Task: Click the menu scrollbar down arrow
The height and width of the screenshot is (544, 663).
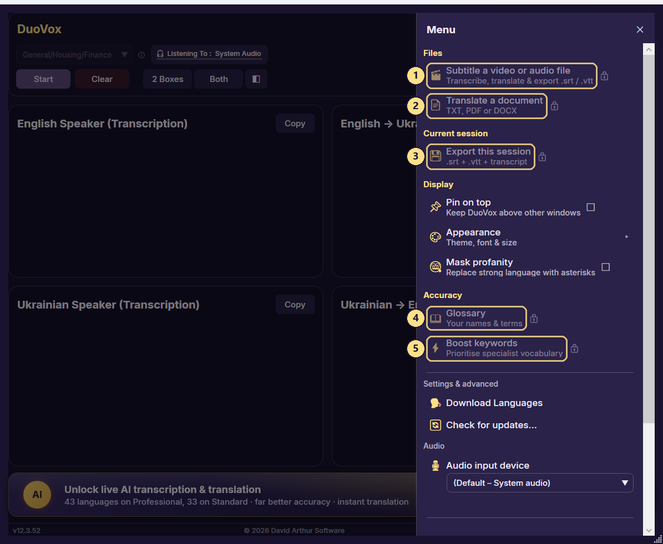Action: [648, 531]
